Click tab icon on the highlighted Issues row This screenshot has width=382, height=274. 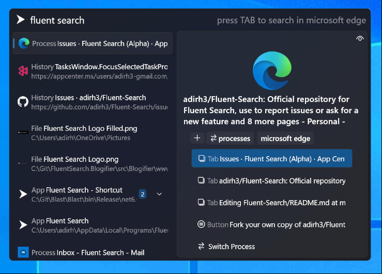pos(202,158)
